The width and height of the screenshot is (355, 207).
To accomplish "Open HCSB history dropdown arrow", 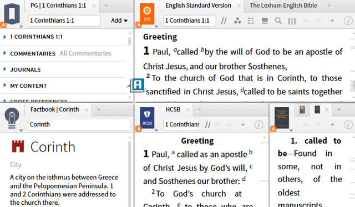I will coord(243,125).
